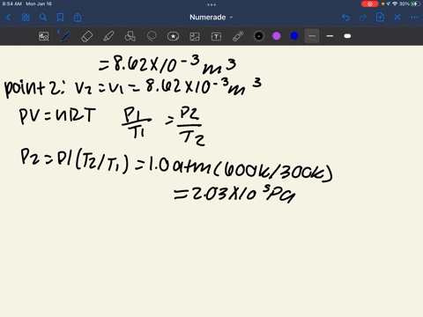Image resolution: width=423 pixels, height=317 pixels.
Task: Add a new page
Action: tap(380, 18)
